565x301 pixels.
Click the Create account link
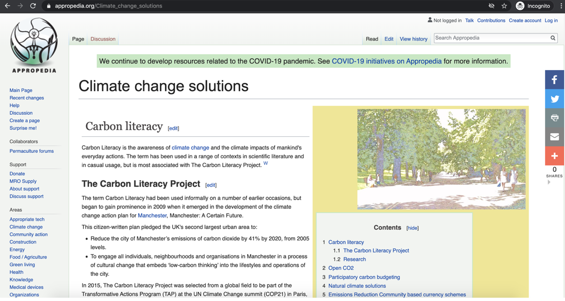[x=525, y=21]
